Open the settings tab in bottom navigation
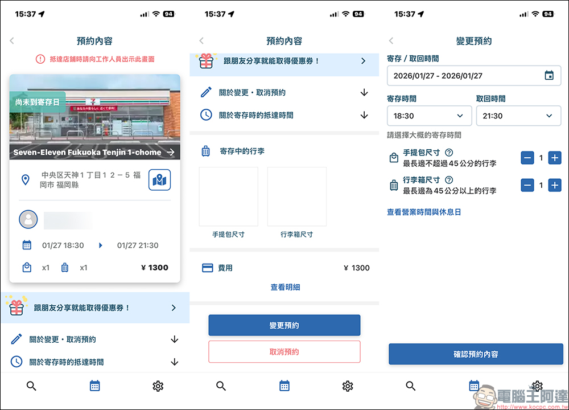569x410 pixels. click(158, 386)
